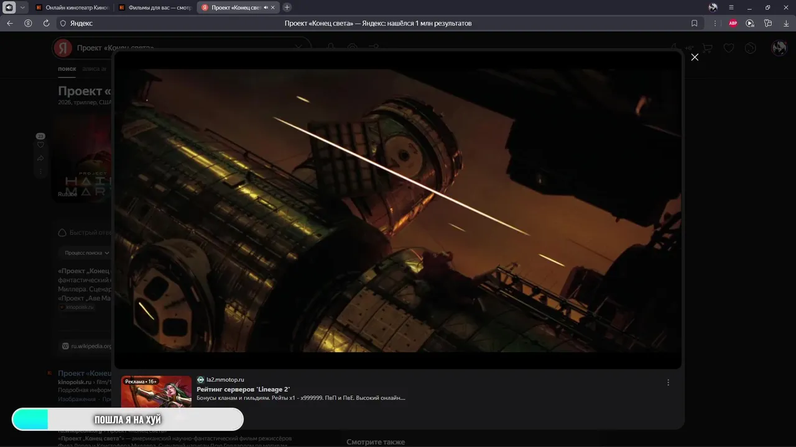
Task: Mute the tab using its sound indicator
Action: pyautogui.click(x=266, y=7)
